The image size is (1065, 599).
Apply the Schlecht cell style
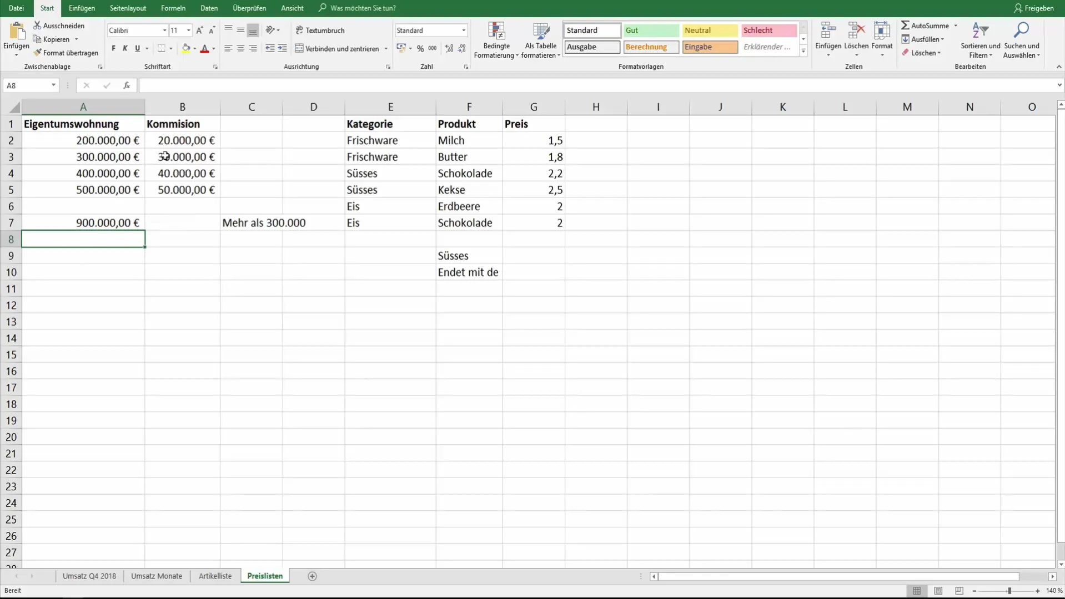tap(768, 31)
